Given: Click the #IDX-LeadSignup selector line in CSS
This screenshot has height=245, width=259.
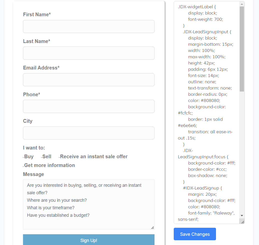Looking at the screenshot, I should 201,188.
